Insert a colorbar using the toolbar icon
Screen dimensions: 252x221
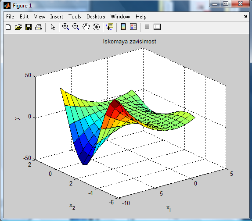pyautogui.click(x=123, y=27)
